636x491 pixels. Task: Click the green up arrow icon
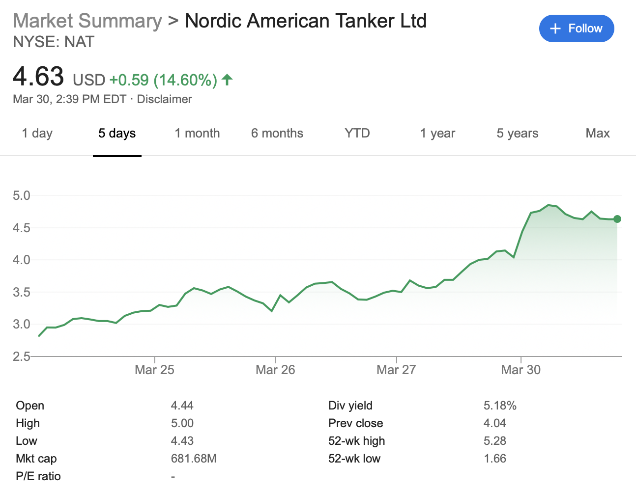[x=227, y=80]
